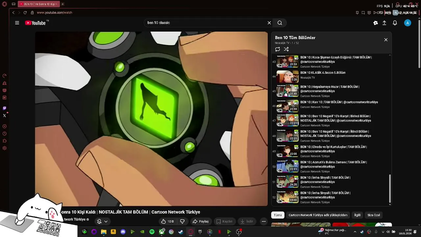The height and width of the screenshot is (237, 421).
Task: Go back in browser history
Action: [13, 13]
